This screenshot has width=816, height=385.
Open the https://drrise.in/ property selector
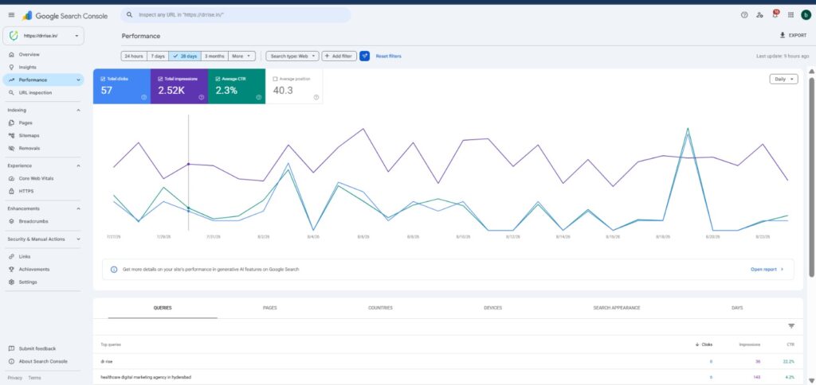44,36
